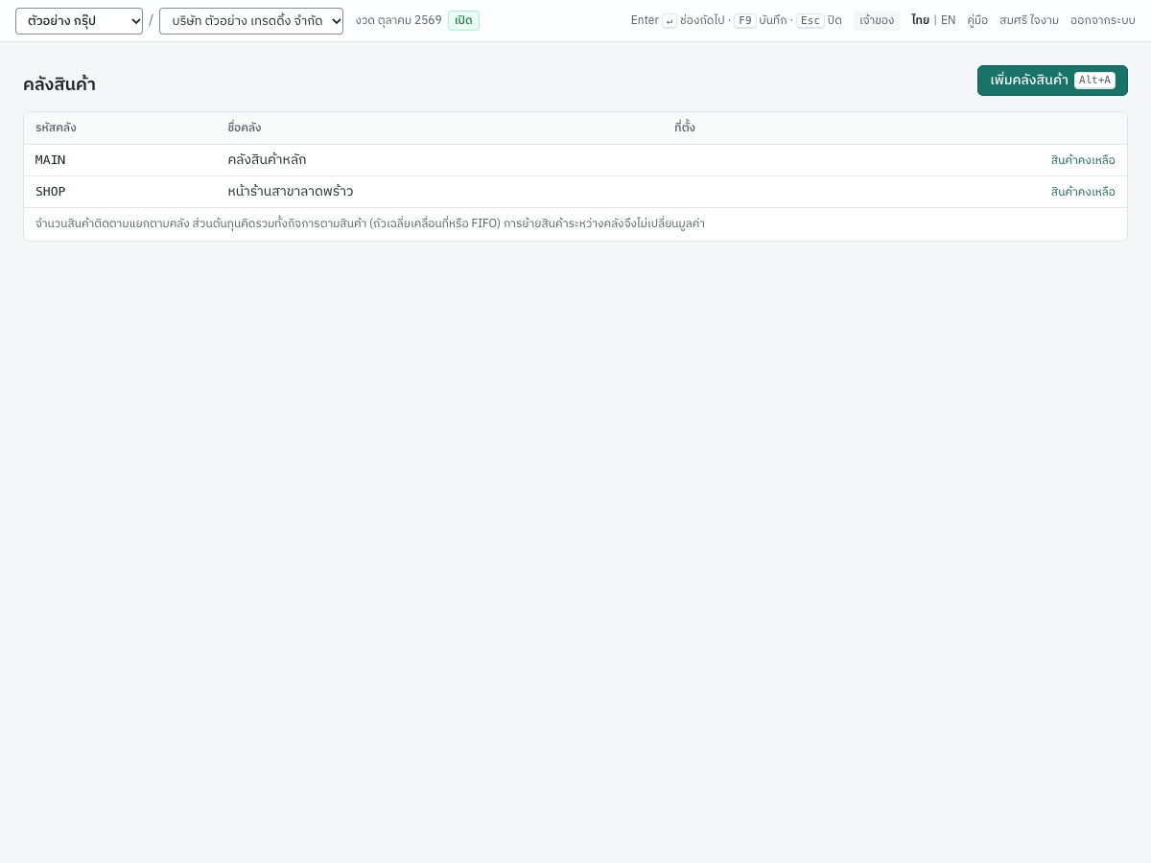Screen dimensions: 1151x863
Task: Click the เจ้าของ role badge
Action: pos(877,20)
